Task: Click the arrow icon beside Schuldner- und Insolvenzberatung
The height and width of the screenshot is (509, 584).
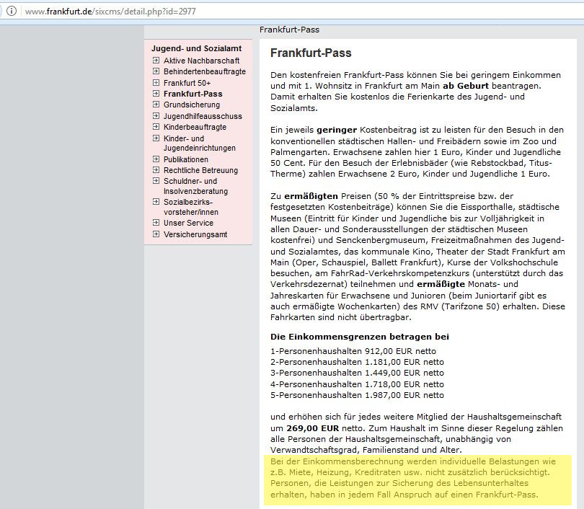Action: click(x=156, y=180)
